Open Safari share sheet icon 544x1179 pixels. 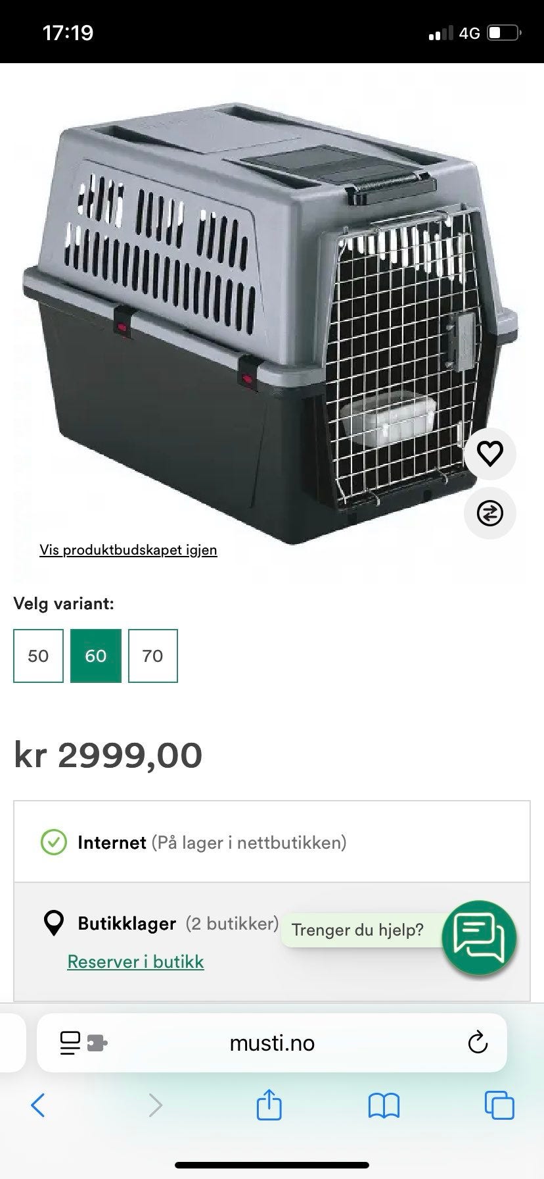click(269, 1105)
